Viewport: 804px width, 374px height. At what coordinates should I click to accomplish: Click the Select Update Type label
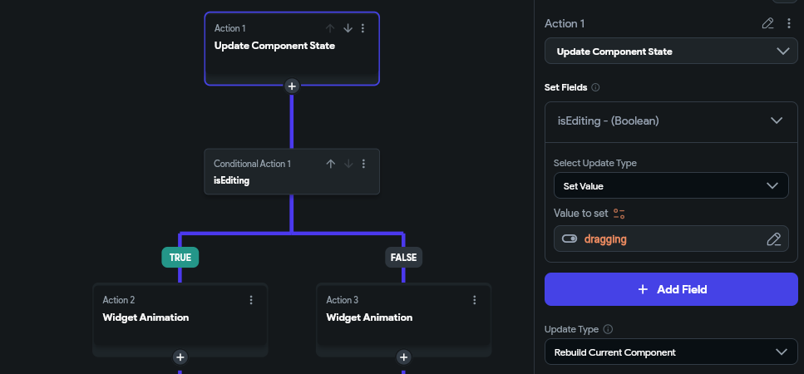(594, 163)
